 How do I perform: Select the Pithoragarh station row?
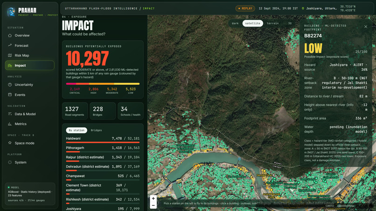point(103,149)
